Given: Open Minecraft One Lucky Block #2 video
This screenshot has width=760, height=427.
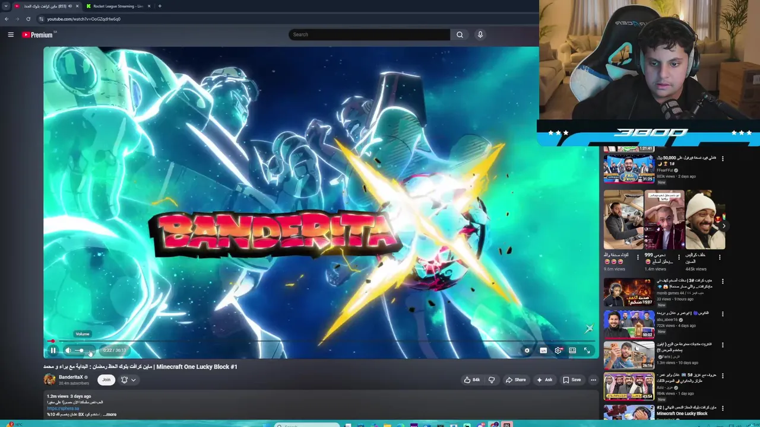Looking at the screenshot, I should [x=629, y=412].
